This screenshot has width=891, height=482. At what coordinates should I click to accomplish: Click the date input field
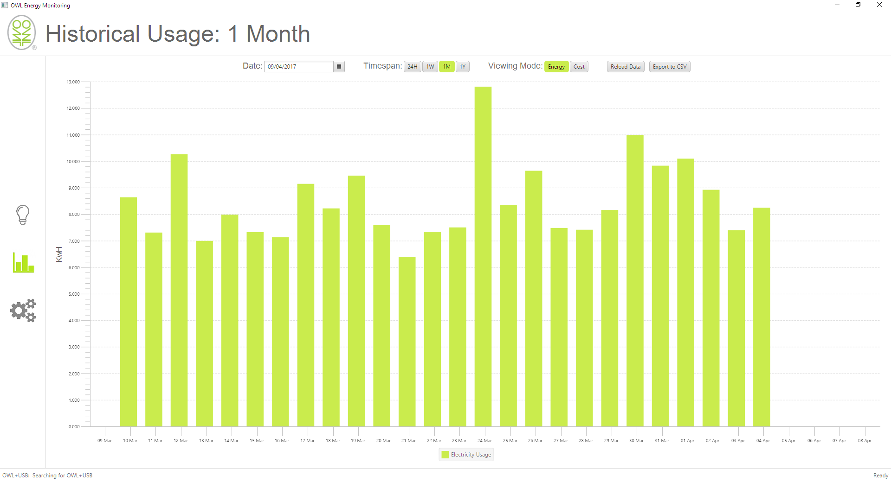pyautogui.click(x=298, y=67)
